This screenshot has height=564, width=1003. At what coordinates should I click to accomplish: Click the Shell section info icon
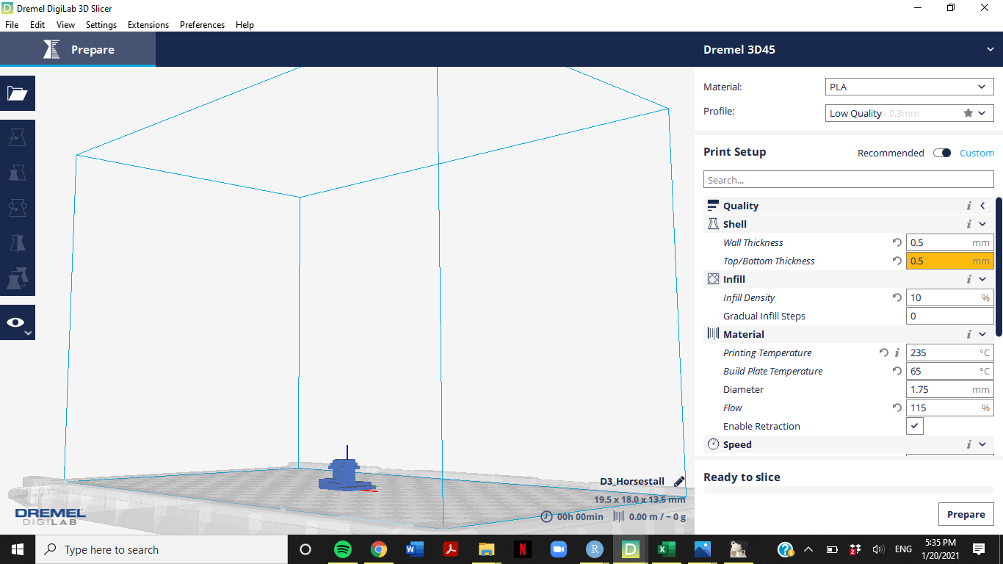click(968, 224)
